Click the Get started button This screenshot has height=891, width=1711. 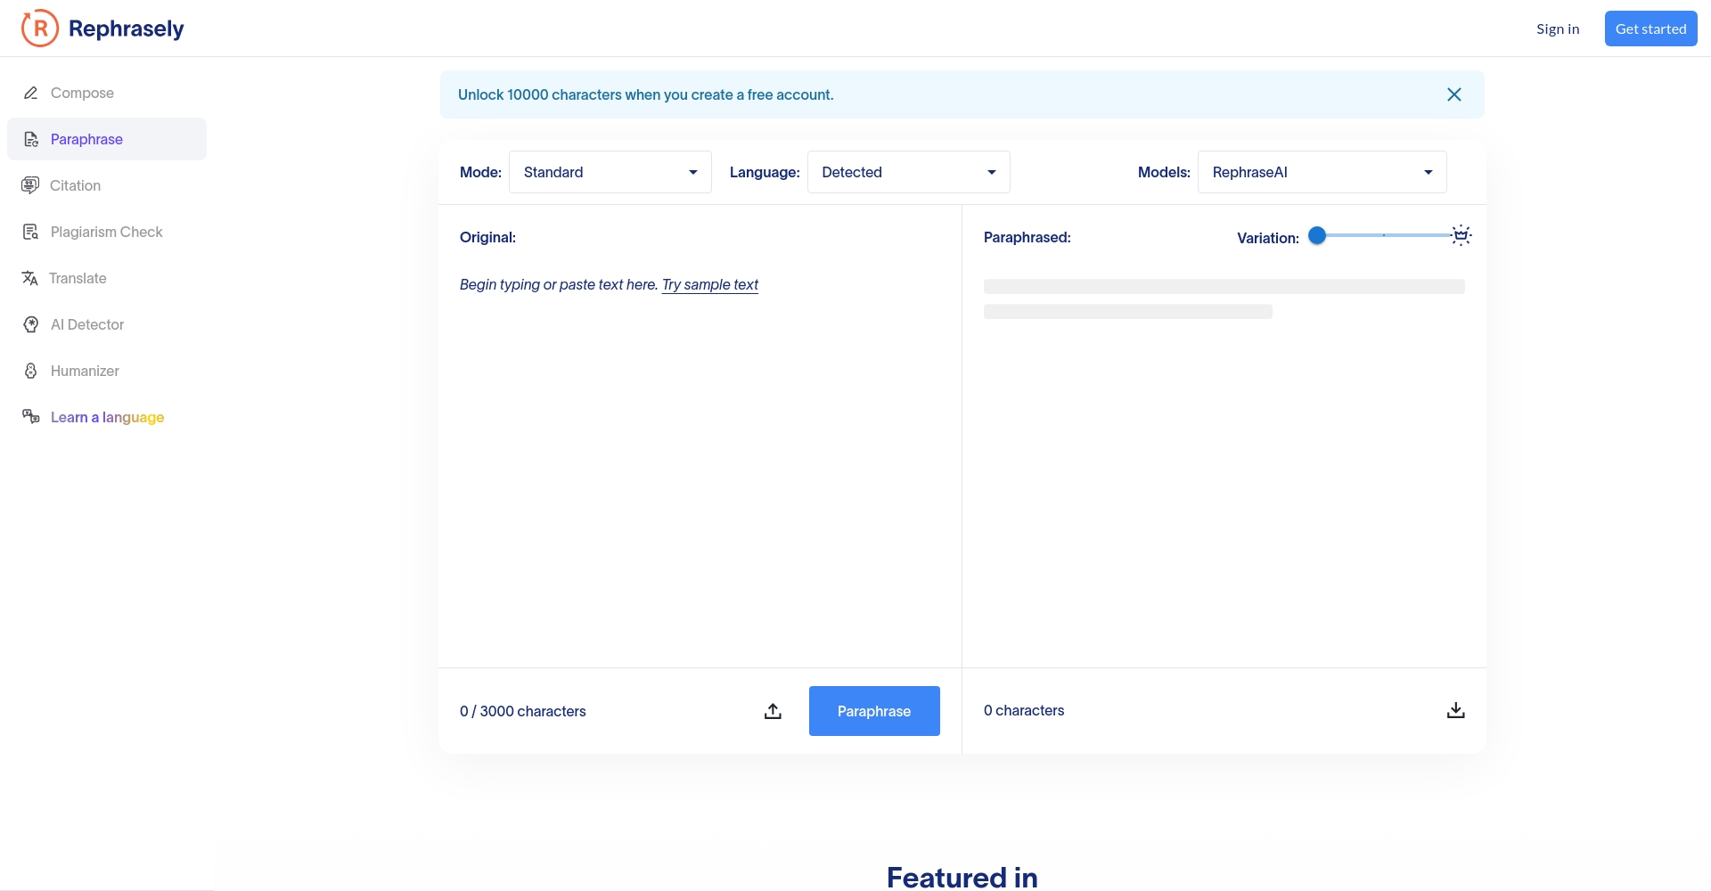pyautogui.click(x=1650, y=29)
